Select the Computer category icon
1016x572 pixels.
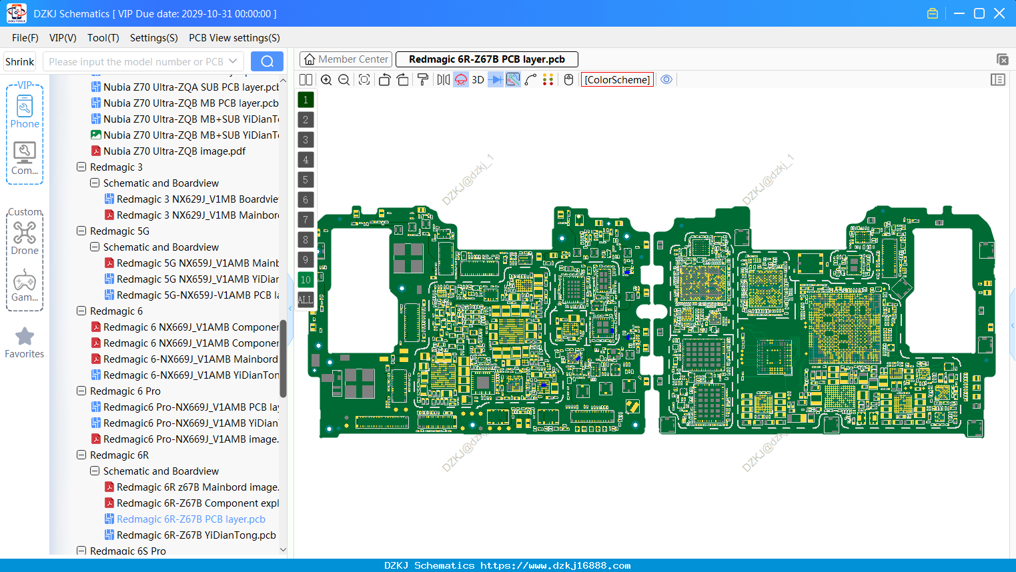(25, 159)
